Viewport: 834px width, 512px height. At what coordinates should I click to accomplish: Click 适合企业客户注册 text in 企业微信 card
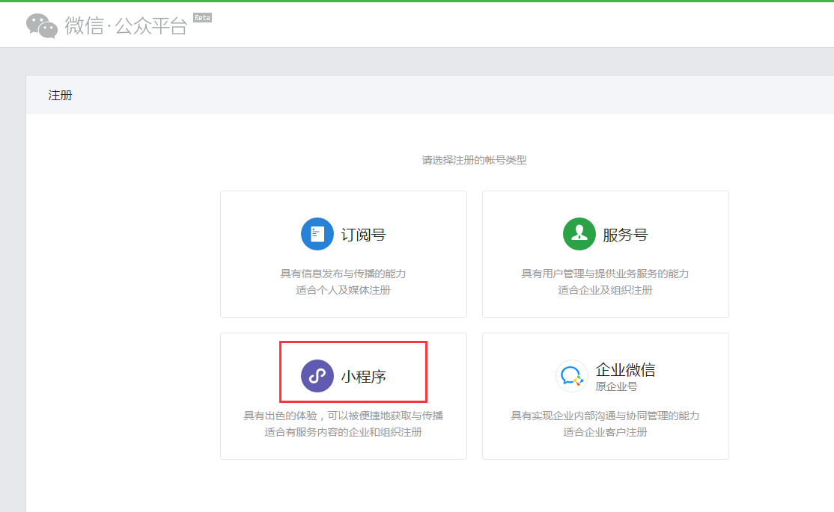pyautogui.click(x=605, y=432)
